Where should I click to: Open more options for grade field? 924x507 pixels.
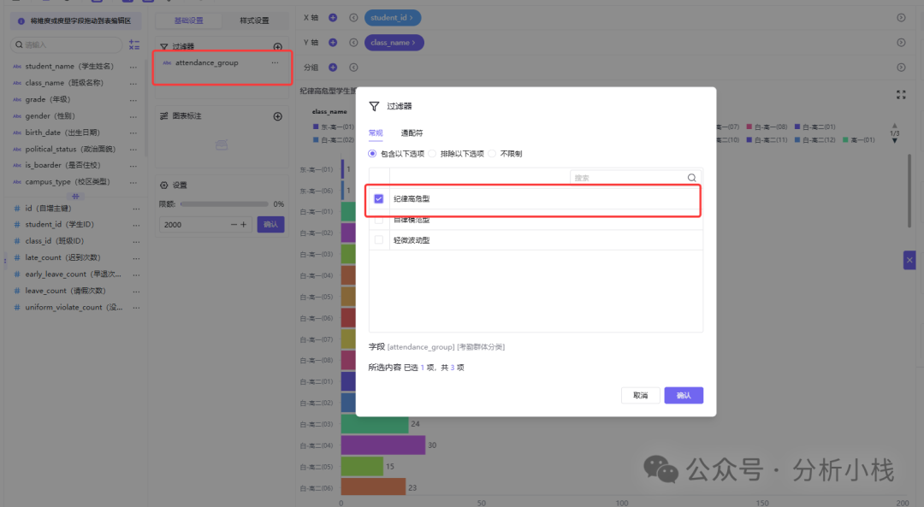[133, 99]
